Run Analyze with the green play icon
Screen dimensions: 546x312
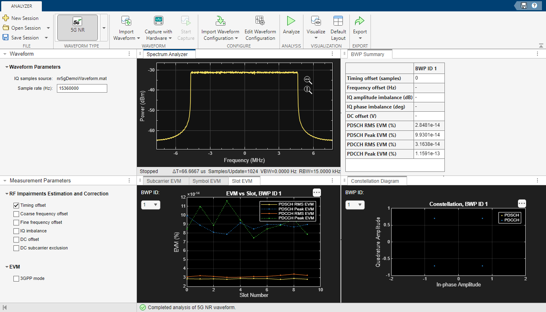click(291, 21)
